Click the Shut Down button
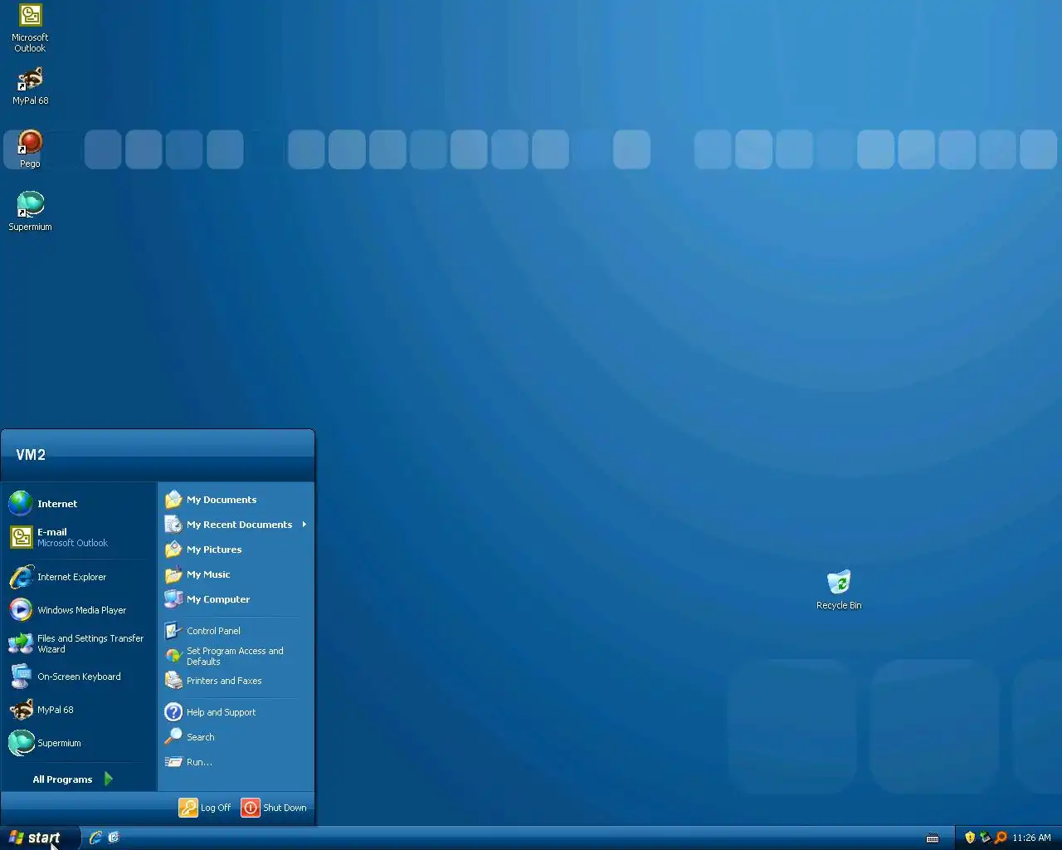This screenshot has height=850, width=1062. click(274, 808)
